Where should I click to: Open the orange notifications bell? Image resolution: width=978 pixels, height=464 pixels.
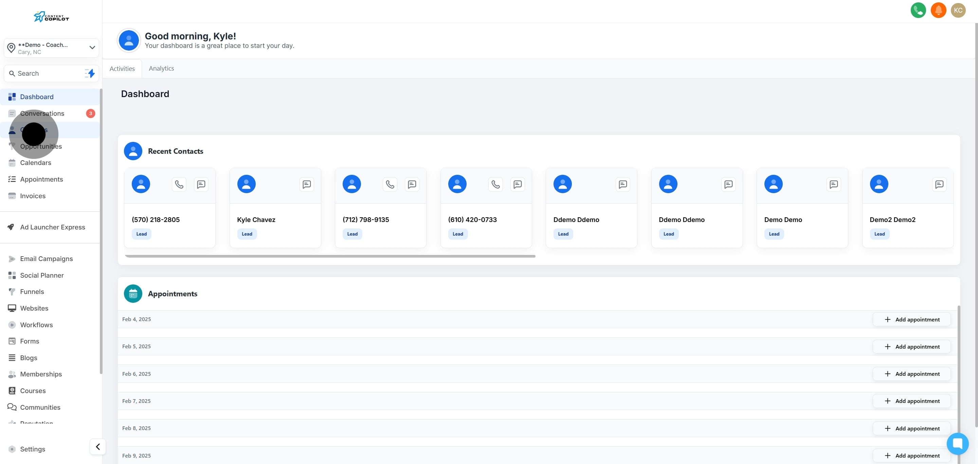(x=938, y=10)
